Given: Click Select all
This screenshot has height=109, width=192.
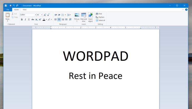Looking at the screenshot, I should click(100, 20).
